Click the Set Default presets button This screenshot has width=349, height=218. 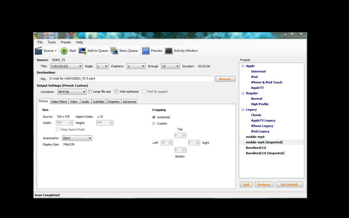[x=289, y=184]
